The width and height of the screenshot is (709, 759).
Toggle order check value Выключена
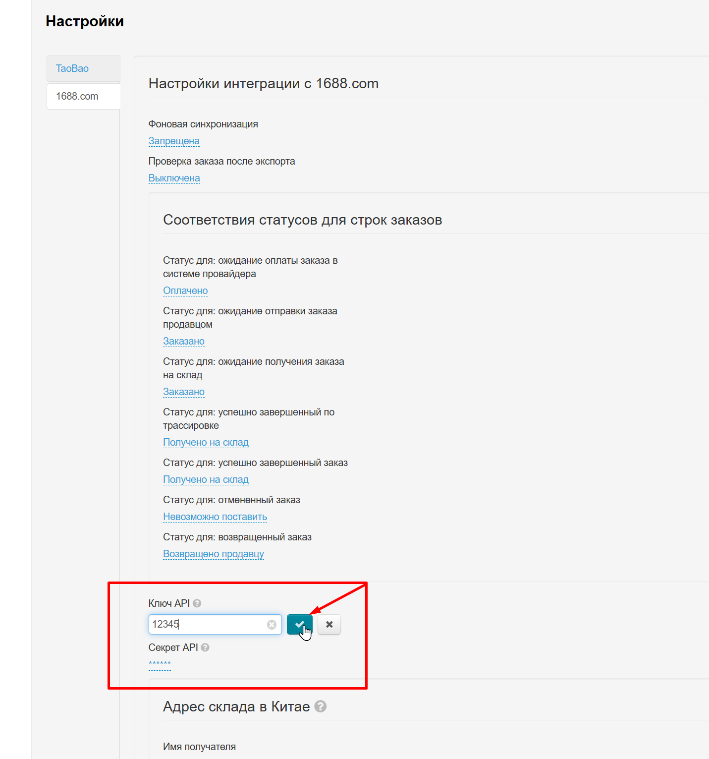pos(174,178)
